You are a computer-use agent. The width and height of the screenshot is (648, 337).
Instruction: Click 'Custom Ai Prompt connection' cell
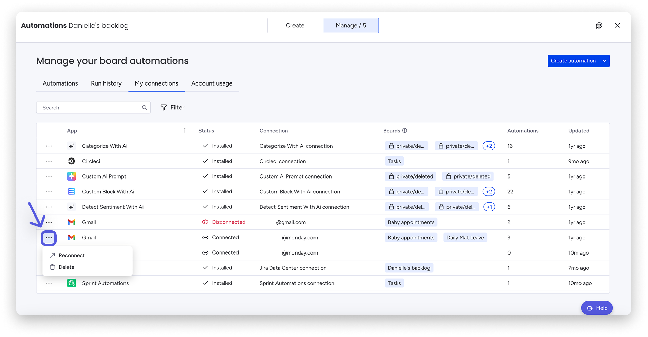(296, 176)
